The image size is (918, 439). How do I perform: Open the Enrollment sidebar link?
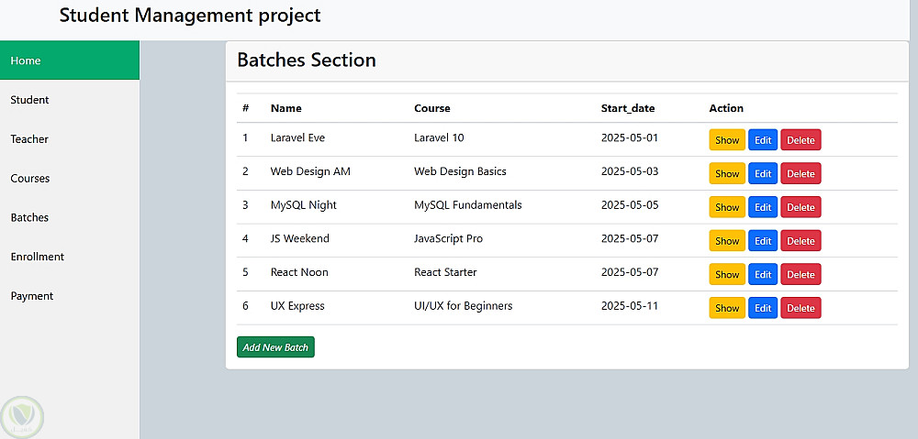pyautogui.click(x=38, y=257)
